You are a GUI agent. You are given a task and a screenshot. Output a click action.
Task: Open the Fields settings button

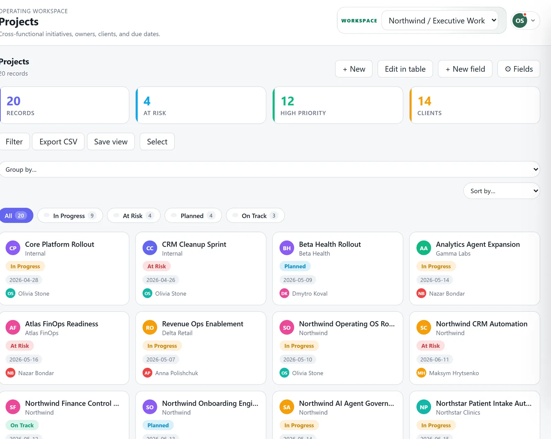click(x=519, y=69)
